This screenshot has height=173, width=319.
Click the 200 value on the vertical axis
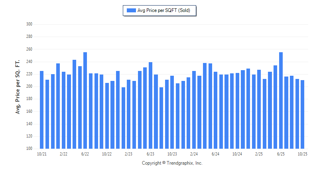pos(29,86)
